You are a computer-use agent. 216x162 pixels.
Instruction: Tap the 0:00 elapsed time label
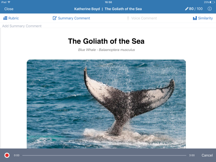(x=17, y=155)
